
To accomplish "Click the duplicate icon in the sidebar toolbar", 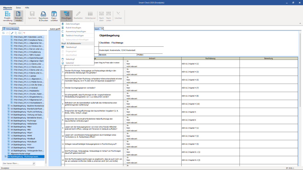I will [x=16, y=33].
